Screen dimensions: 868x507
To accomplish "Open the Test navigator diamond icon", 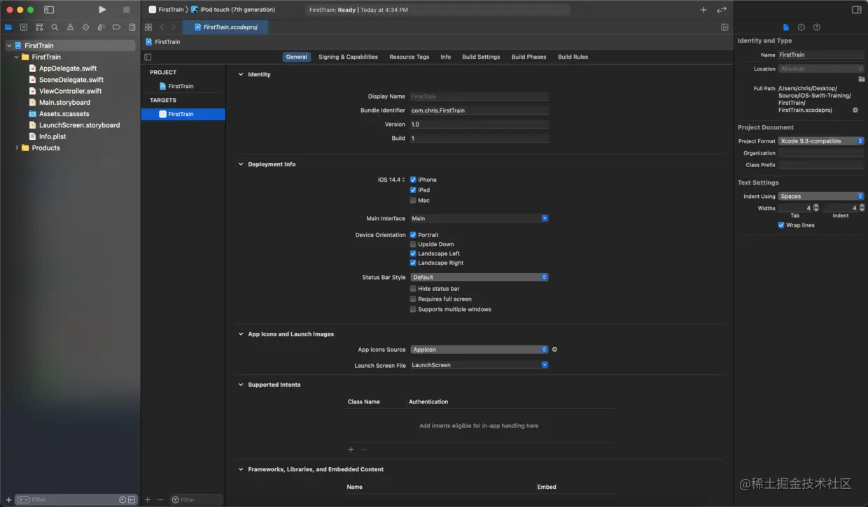I will pyautogui.click(x=85, y=27).
